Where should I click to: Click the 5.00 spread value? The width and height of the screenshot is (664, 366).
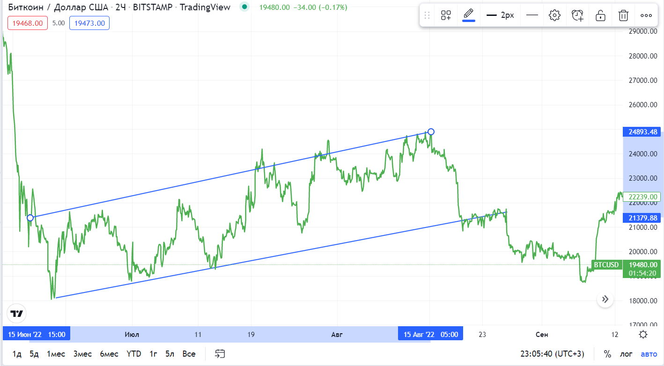(x=58, y=23)
